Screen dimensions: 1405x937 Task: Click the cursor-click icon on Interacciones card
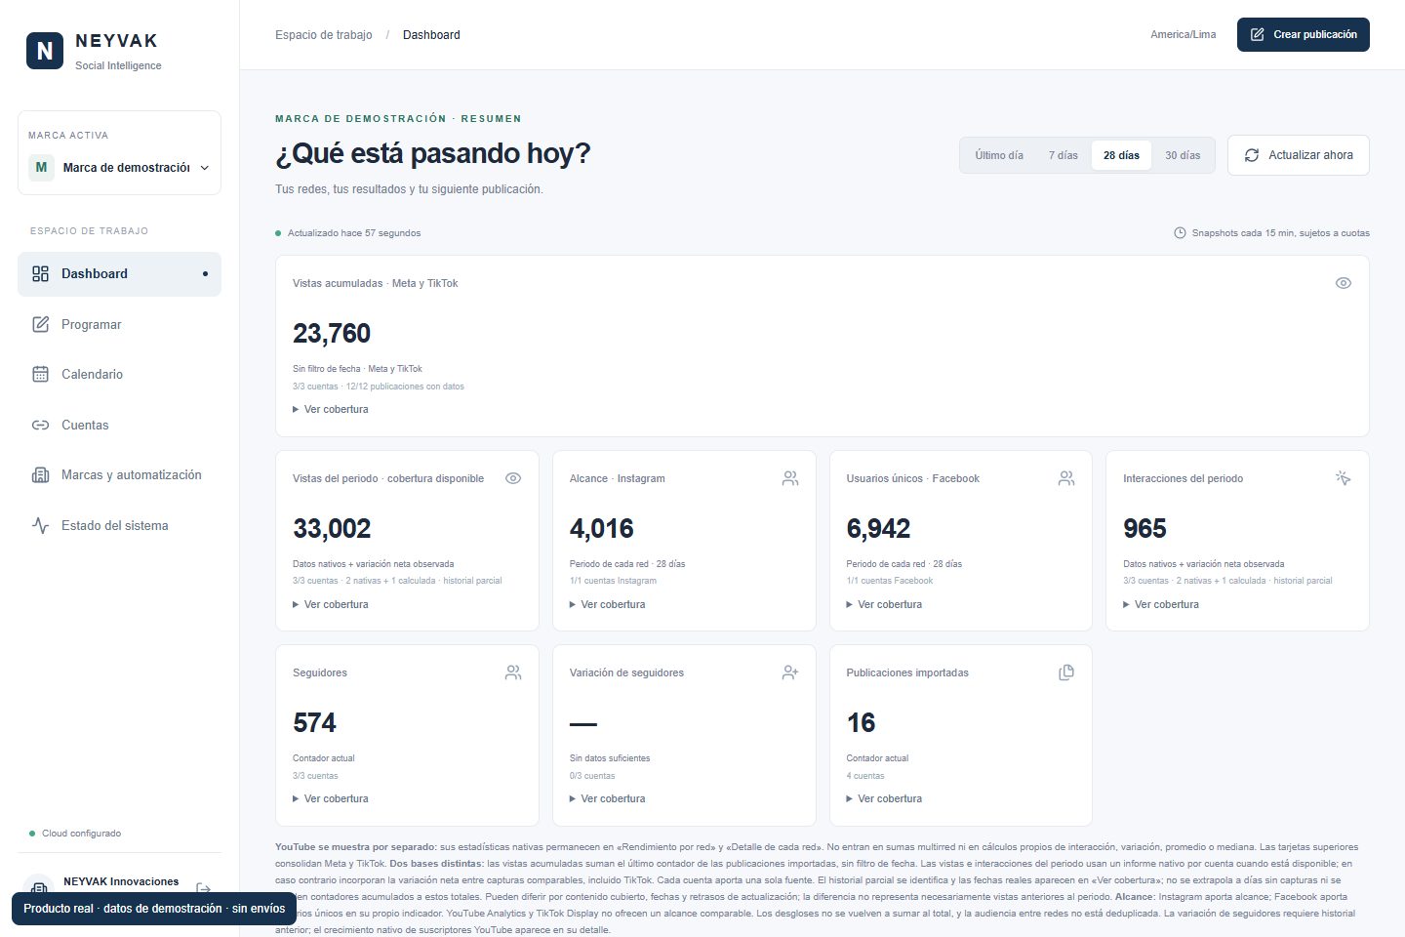[1344, 478]
